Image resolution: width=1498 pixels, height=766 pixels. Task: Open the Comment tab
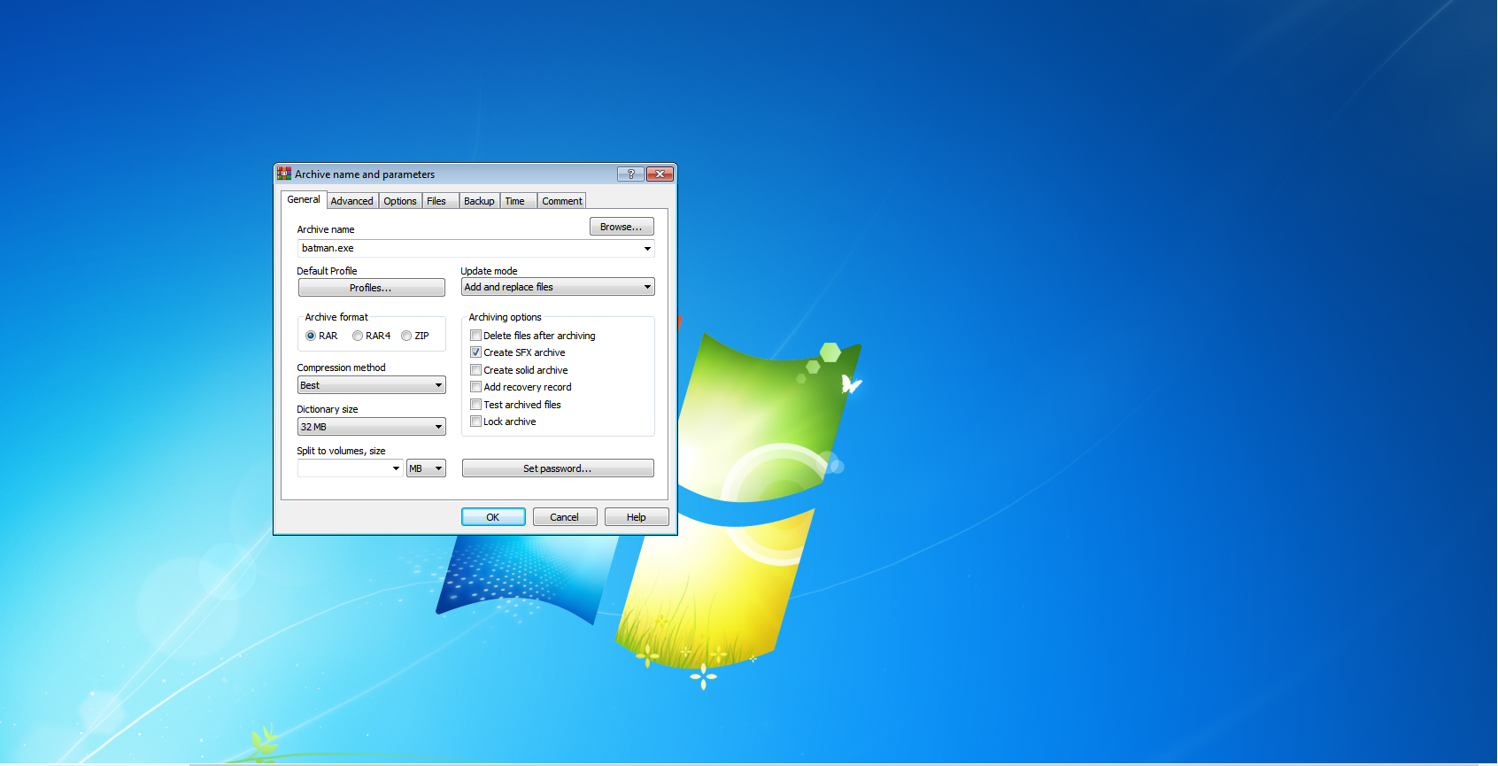pyautogui.click(x=562, y=201)
